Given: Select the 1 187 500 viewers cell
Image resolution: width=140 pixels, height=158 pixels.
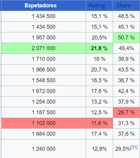Looking at the screenshot, I should tap(44, 112).
